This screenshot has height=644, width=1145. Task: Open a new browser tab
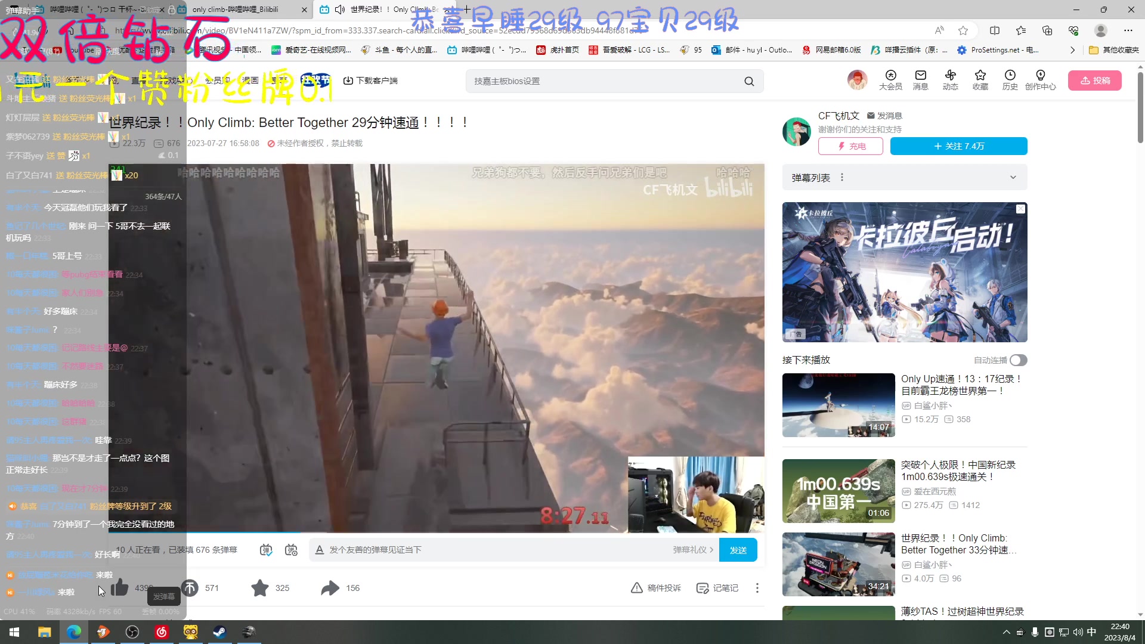point(467,10)
